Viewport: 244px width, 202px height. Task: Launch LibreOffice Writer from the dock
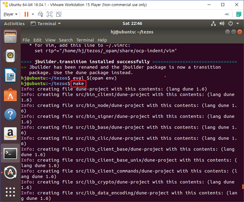point(10,75)
